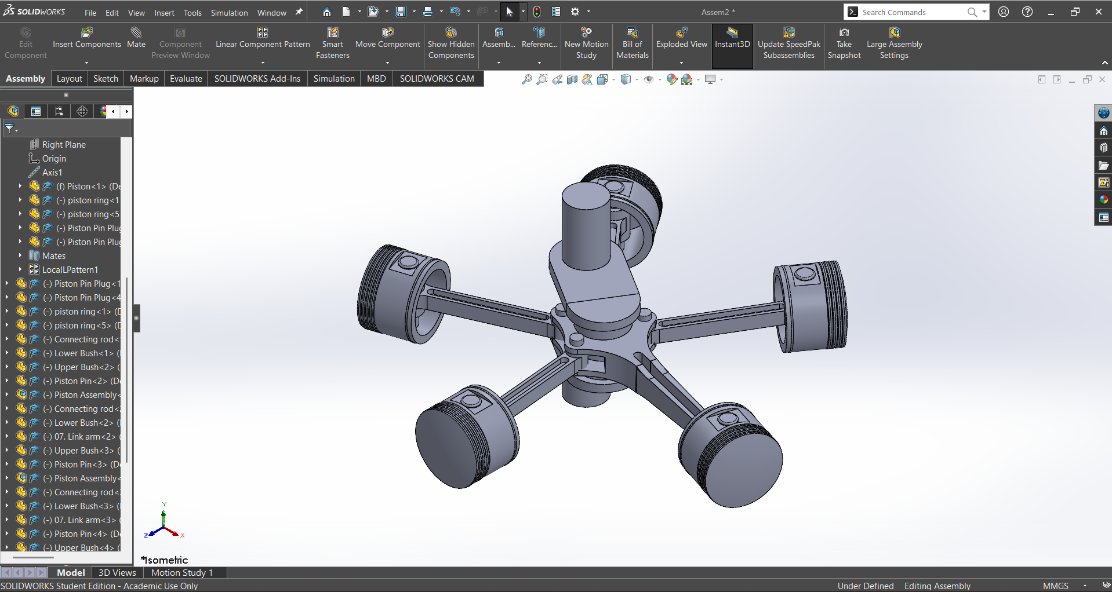Toggle Instant3D mode
The height and width of the screenshot is (592, 1112).
732,38
